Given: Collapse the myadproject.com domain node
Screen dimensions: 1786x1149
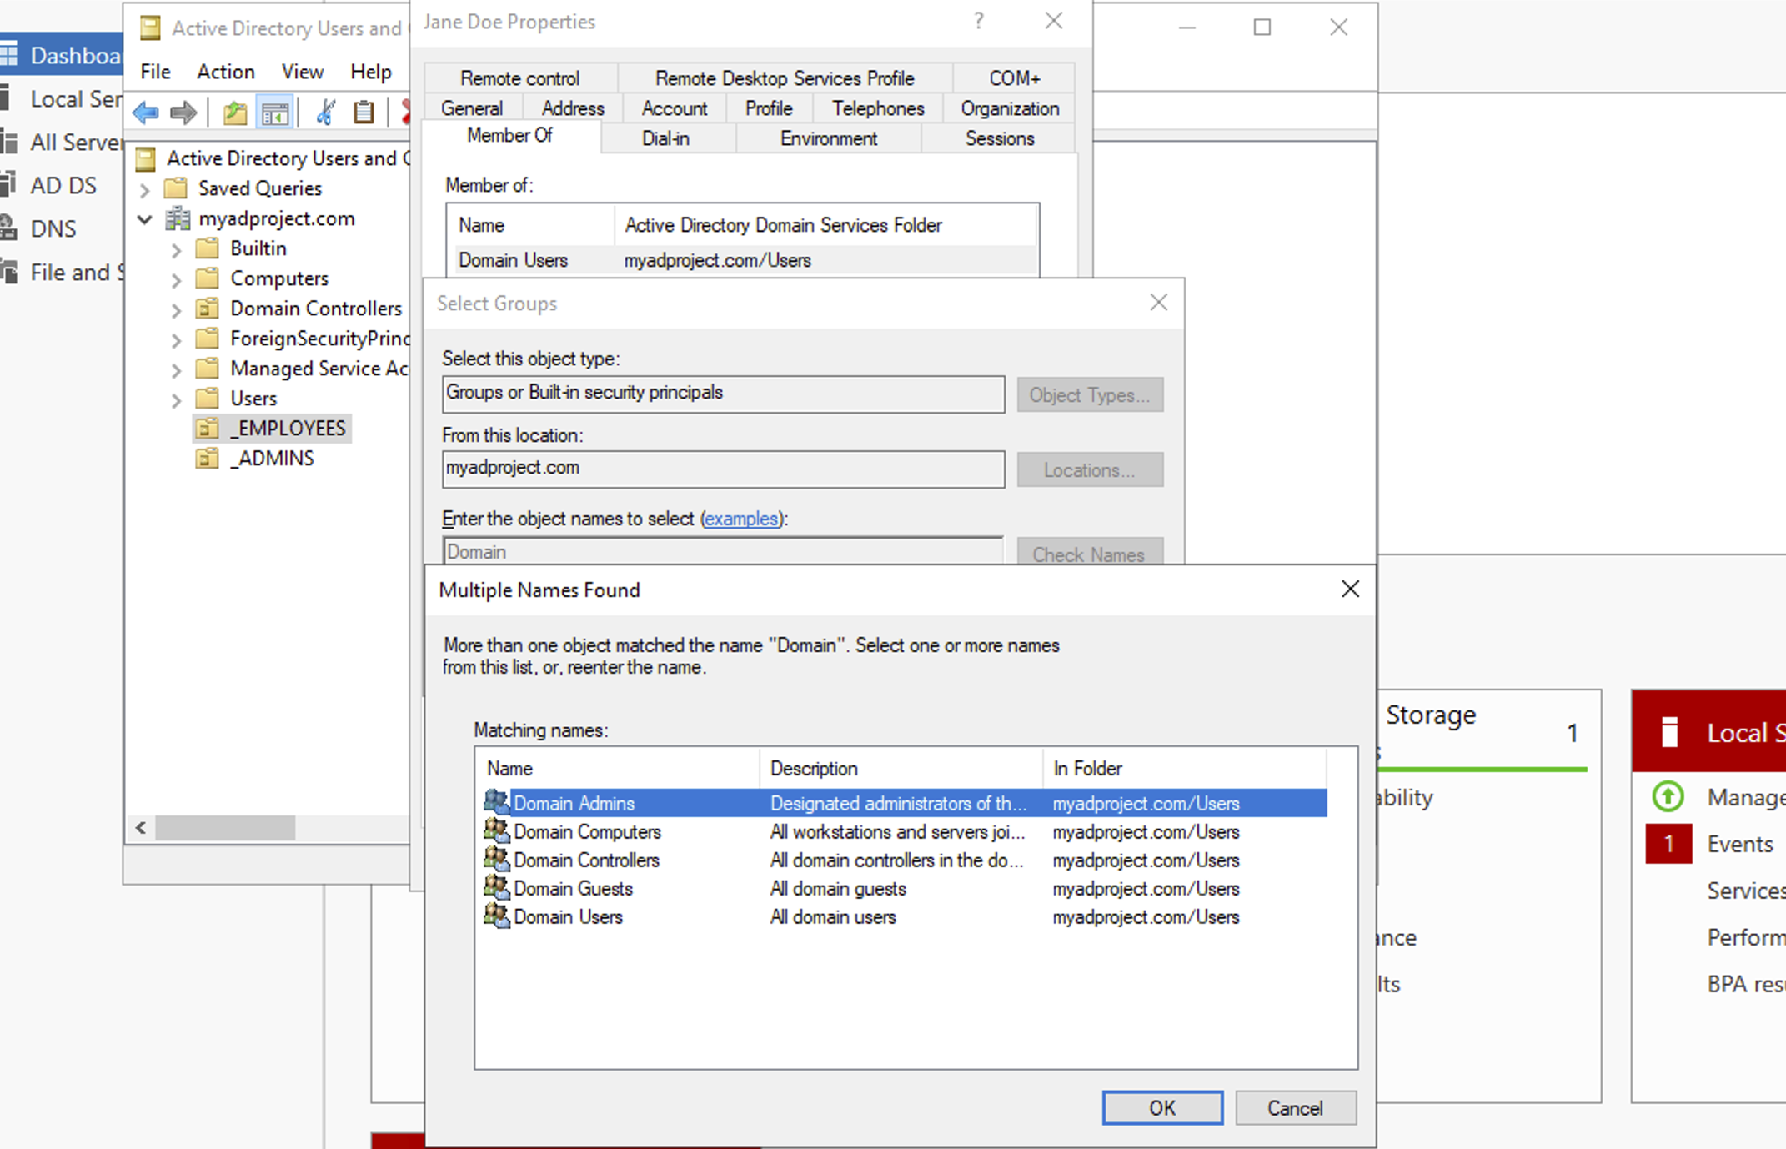Looking at the screenshot, I should pyautogui.click(x=145, y=219).
